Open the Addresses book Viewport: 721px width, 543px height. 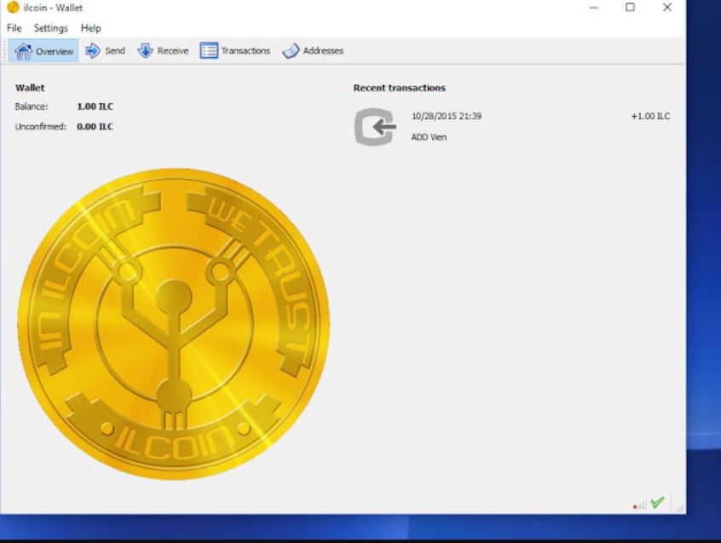(x=313, y=50)
